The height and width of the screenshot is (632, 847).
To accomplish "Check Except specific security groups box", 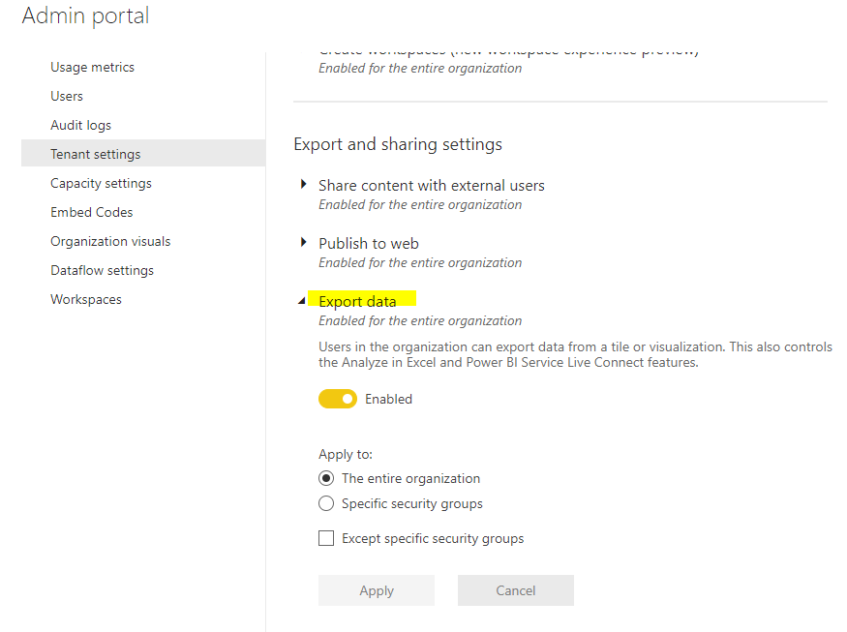I will click(326, 538).
